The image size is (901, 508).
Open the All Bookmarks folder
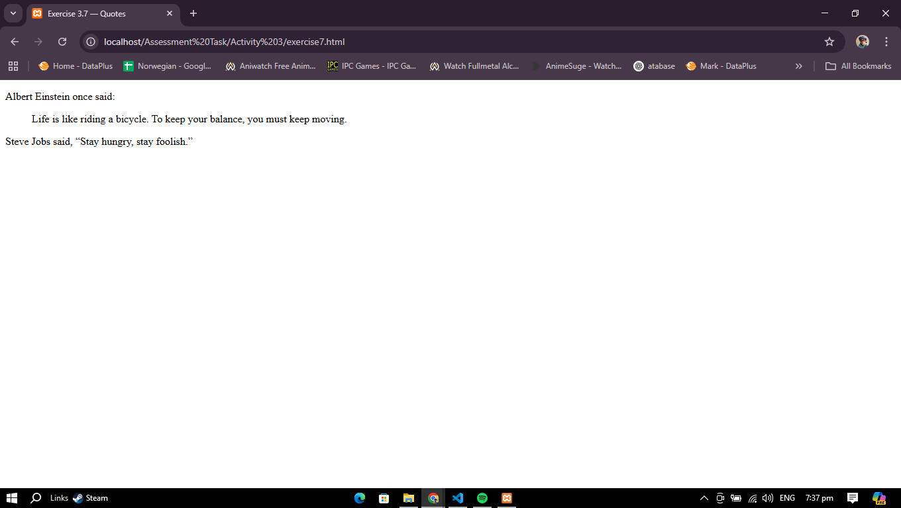click(858, 66)
